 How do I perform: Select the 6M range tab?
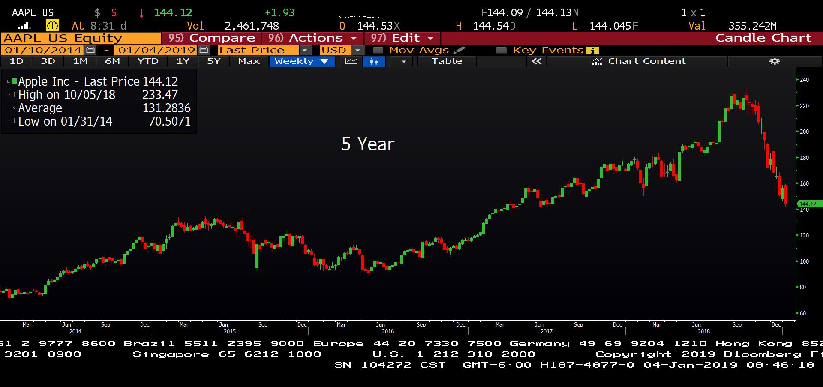click(112, 61)
